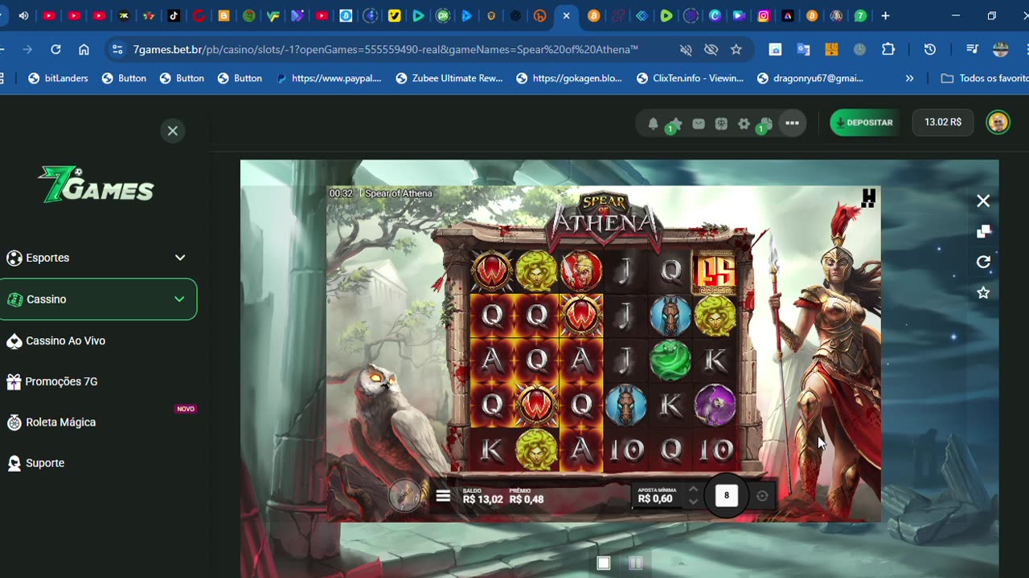Click the green DEPOSITAR button
Image resolution: width=1029 pixels, height=578 pixels.
point(864,122)
